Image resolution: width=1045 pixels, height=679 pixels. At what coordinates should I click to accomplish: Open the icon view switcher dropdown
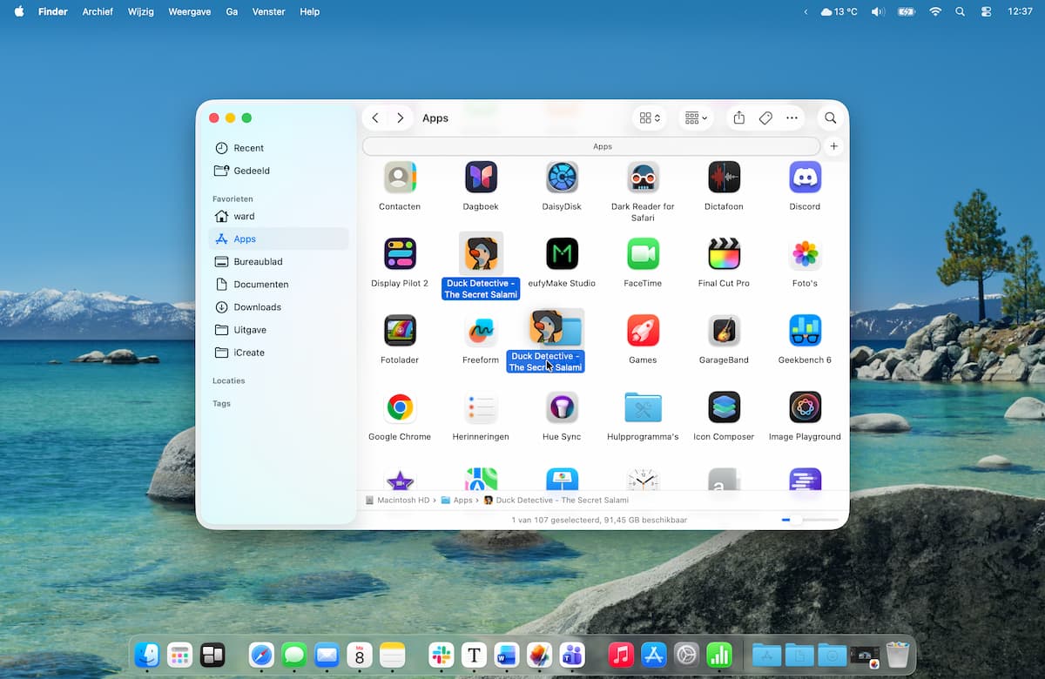[650, 118]
